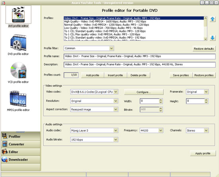The image size is (219, 177).
Task: Click the dollar register button in title bar
Action: [x=202, y=3]
